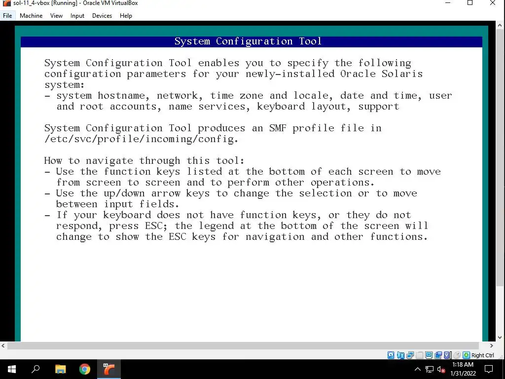Maximize the VirtualBox window
Screen dimensions: 505x379
point(470,3)
